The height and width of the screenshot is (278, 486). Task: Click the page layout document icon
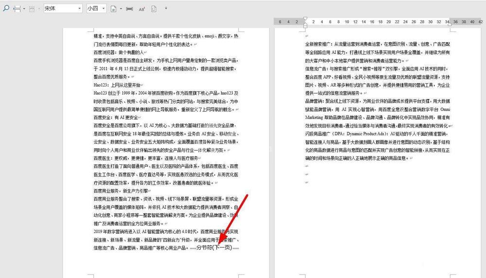[154, 9]
